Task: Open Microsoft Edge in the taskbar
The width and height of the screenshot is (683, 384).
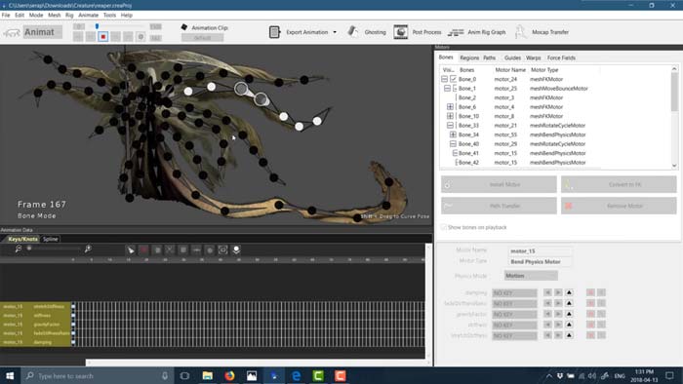Action: [x=297, y=375]
